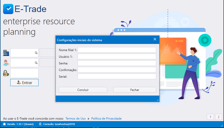This screenshot has height=128, width=224.
Task: Click the user name display field
Action: (48, 63)
